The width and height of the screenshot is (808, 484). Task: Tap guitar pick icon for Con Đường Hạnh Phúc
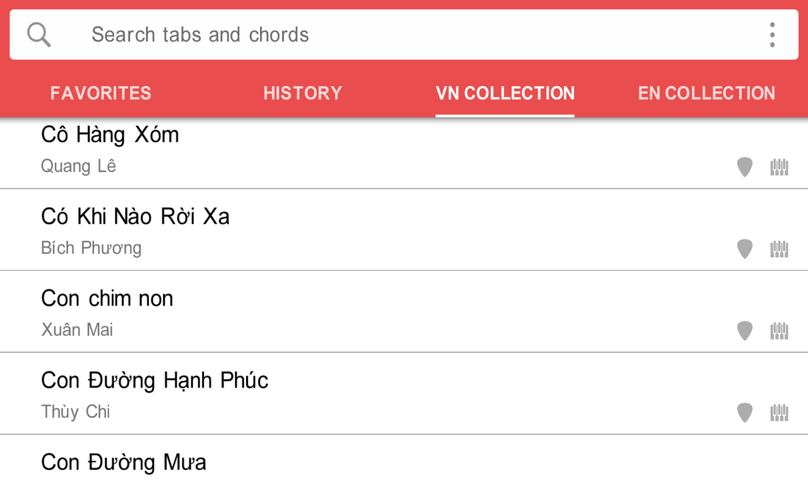tap(745, 413)
